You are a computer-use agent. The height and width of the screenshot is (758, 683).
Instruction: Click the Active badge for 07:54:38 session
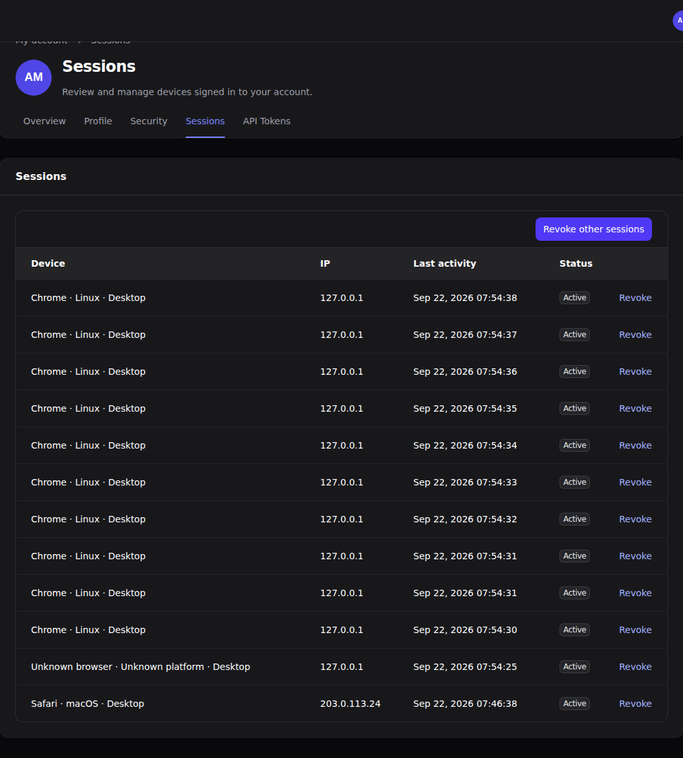(574, 298)
